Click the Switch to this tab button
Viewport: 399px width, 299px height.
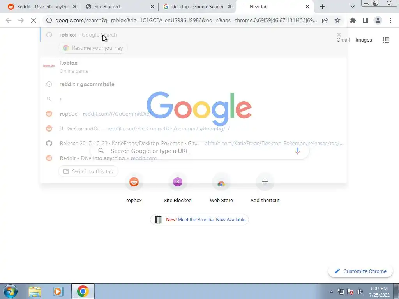[x=88, y=171]
